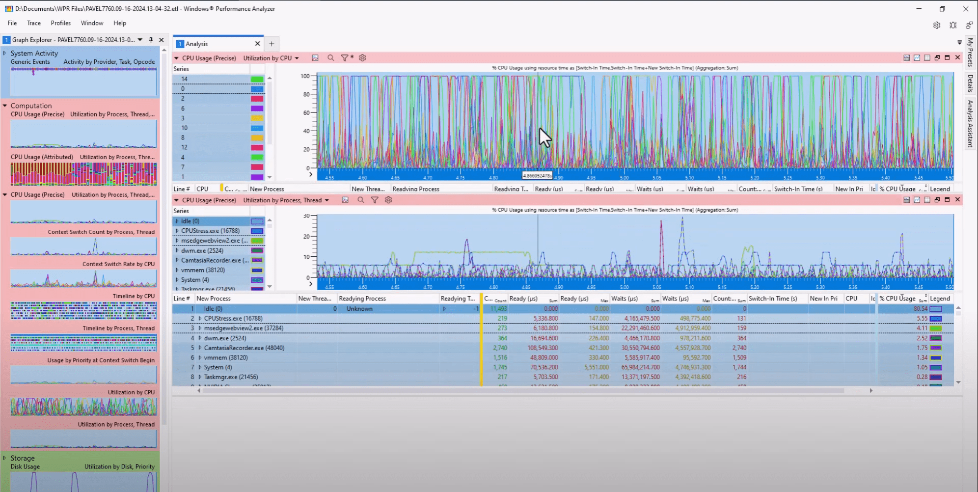
Task: Open view settings gear in Utilization by CPU panel
Action: pyautogui.click(x=363, y=58)
